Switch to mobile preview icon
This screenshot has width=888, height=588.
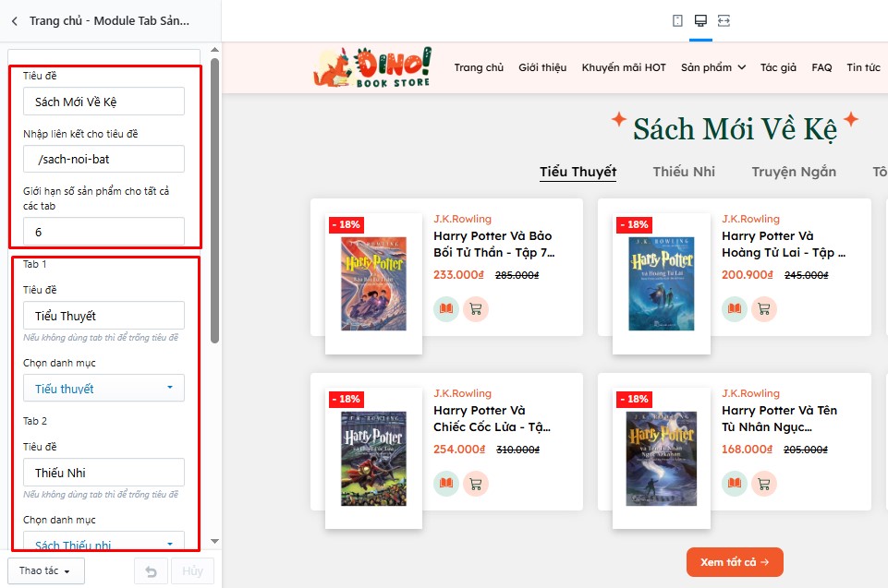677,21
